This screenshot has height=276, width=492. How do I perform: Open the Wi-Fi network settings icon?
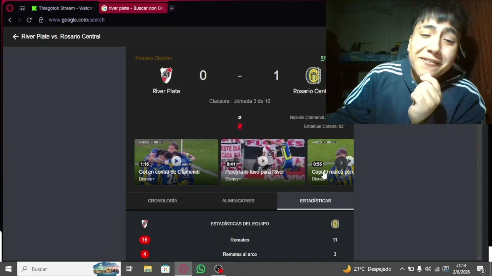(437, 269)
